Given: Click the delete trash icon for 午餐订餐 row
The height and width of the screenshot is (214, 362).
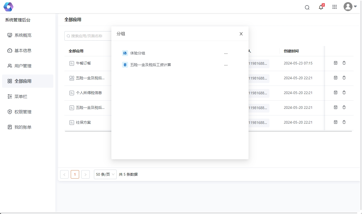Looking at the screenshot, I should click(x=344, y=63).
